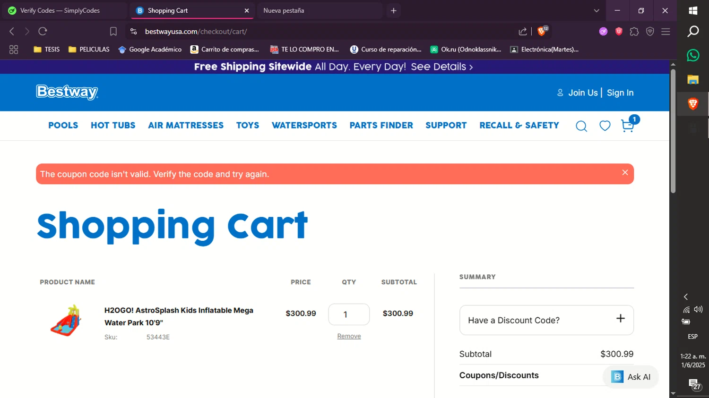Open the tab search dropdown chevron
This screenshot has width=709, height=398.
[597, 10]
